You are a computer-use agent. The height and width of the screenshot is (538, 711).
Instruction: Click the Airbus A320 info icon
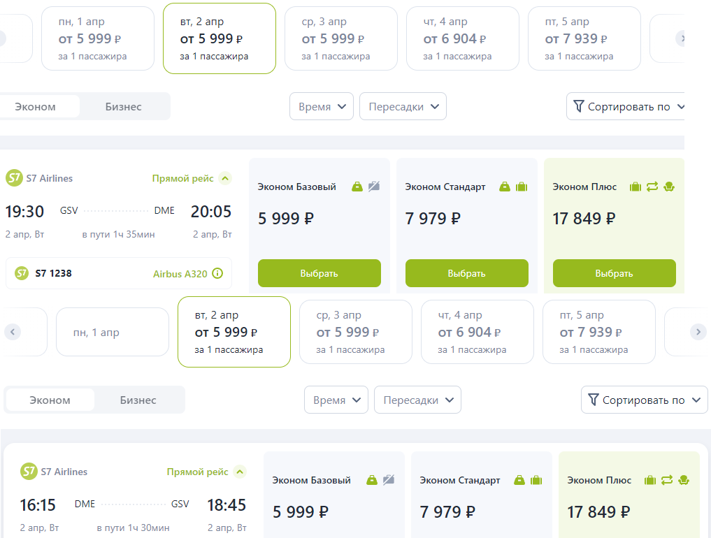(217, 274)
